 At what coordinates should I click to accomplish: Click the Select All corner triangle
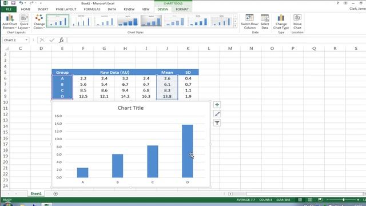click(7, 48)
